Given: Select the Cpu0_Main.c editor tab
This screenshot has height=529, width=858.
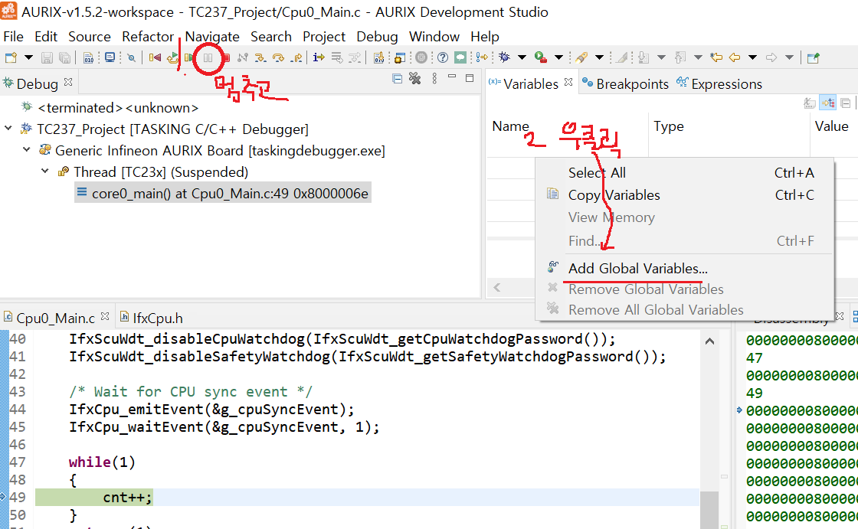Looking at the screenshot, I should [55, 318].
